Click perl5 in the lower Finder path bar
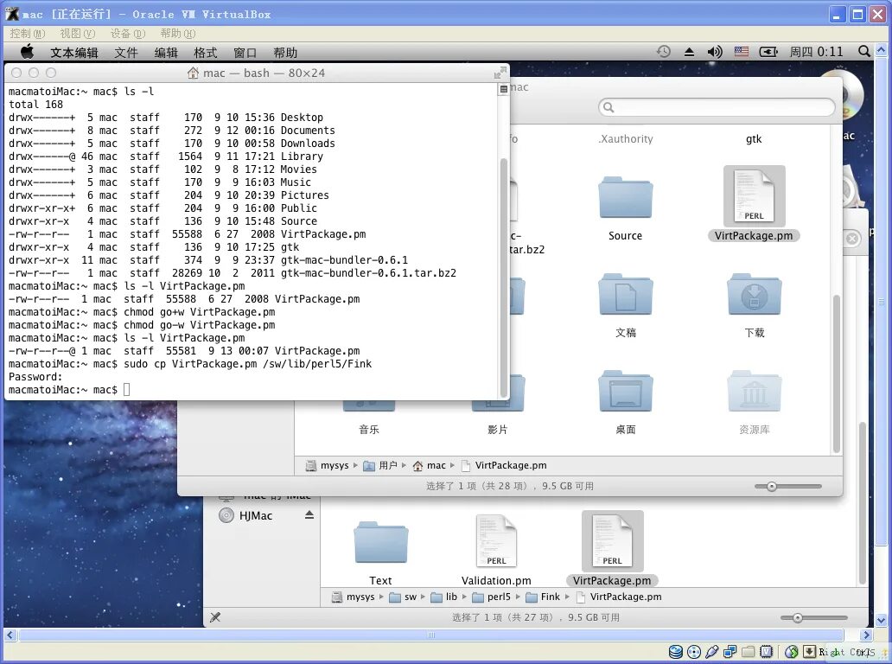The width and height of the screenshot is (892, 664). pyautogui.click(x=492, y=597)
